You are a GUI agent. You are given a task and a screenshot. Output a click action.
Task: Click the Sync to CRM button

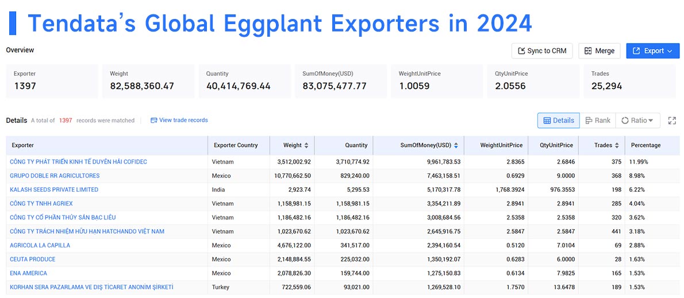[x=542, y=51]
